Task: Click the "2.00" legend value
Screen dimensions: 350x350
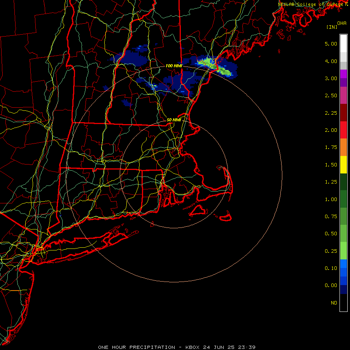Action: coord(331,130)
